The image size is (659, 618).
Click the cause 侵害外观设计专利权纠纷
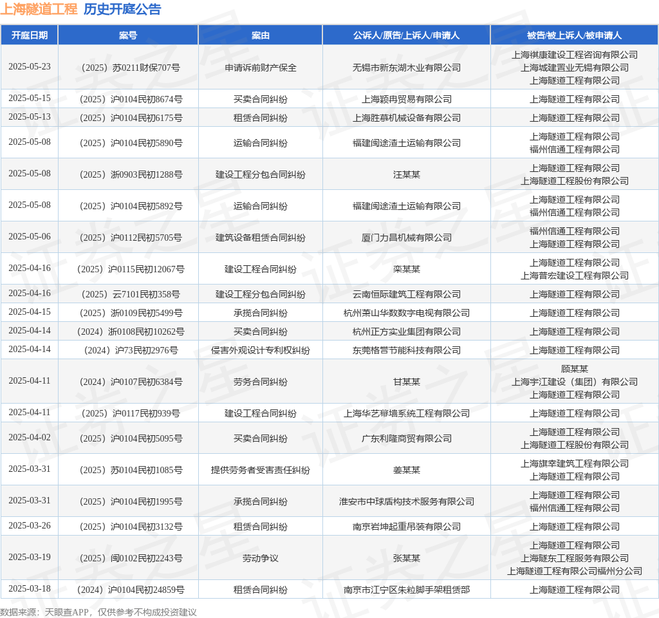pyautogui.click(x=261, y=350)
